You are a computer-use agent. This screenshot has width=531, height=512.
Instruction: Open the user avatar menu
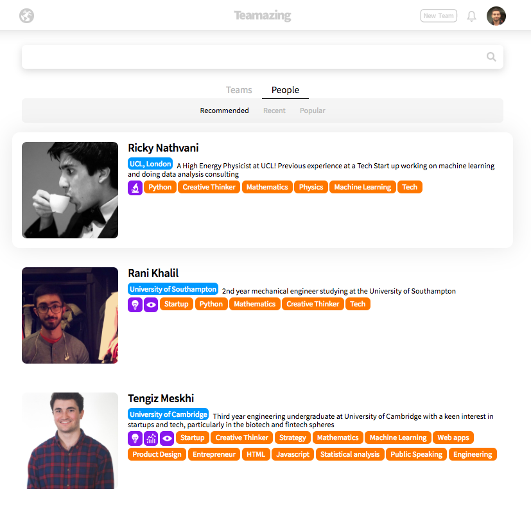[496, 16]
